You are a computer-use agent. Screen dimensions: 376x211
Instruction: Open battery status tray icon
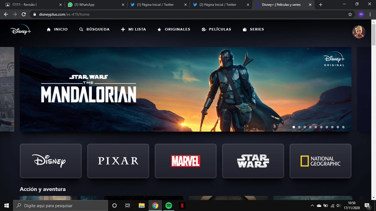[326, 205]
